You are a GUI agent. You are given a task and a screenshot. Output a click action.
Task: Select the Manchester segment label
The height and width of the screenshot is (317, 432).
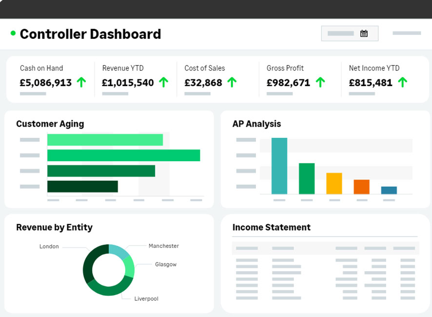[163, 246]
